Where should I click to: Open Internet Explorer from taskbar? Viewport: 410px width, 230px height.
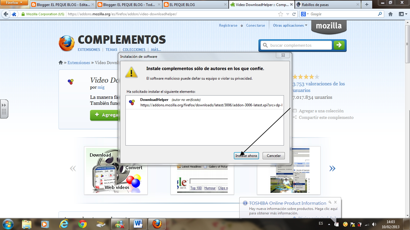point(64,224)
